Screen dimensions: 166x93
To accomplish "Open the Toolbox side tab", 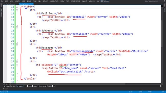I will click(2, 5).
